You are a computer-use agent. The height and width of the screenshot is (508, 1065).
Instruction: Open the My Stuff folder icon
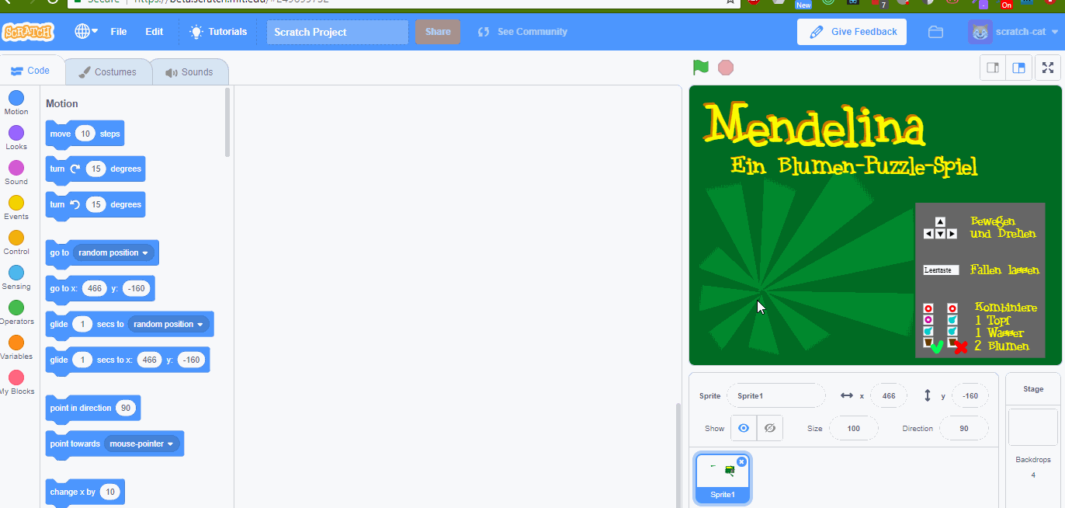click(x=935, y=32)
